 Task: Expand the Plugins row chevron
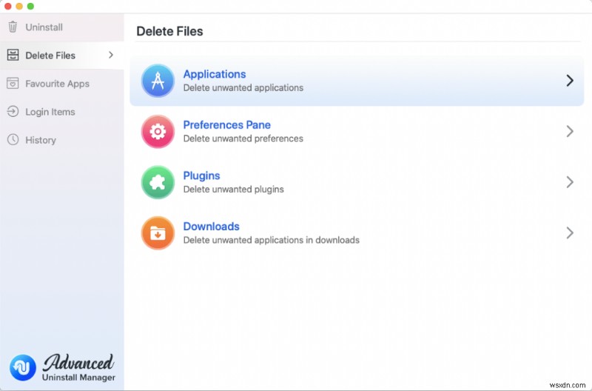coord(569,182)
